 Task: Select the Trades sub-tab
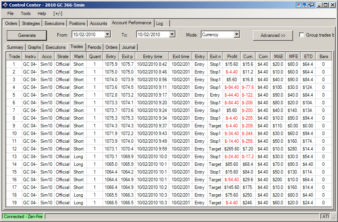pos(77,47)
